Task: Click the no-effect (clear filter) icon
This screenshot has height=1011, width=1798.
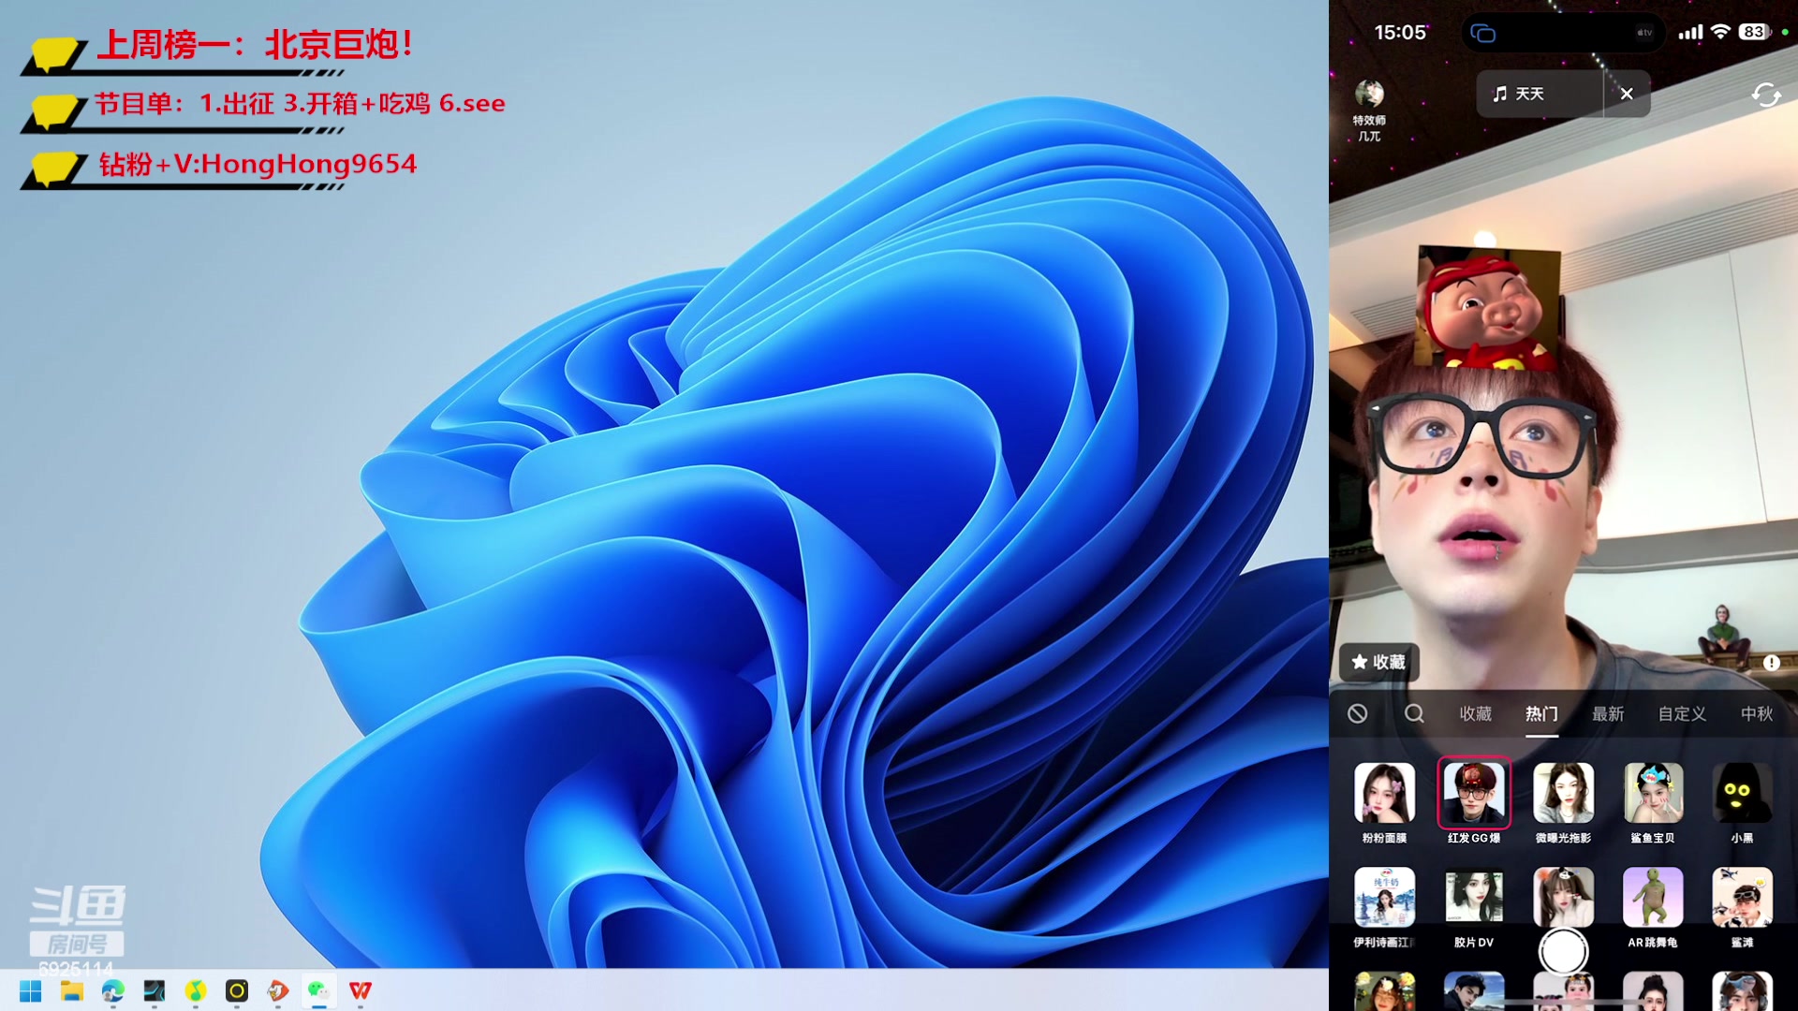Action: (1357, 714)
